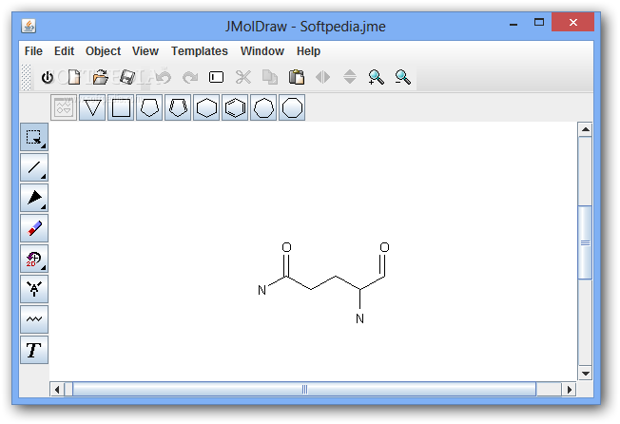Screen dimensions: 620x424
Task: Click the toolbar drag handle grip
Action: click(26, 77)
